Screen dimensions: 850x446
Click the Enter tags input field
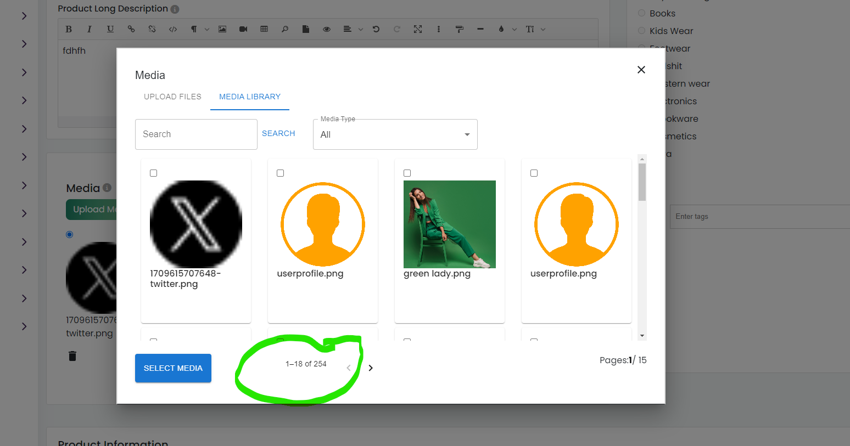tap(760, 217)
